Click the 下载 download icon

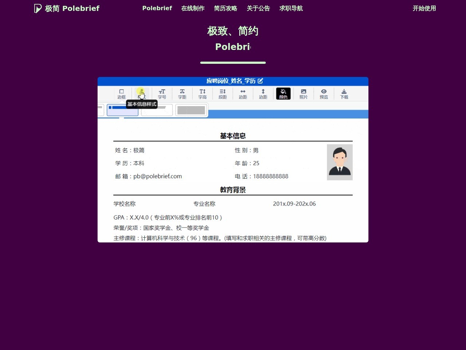[344, 94]
